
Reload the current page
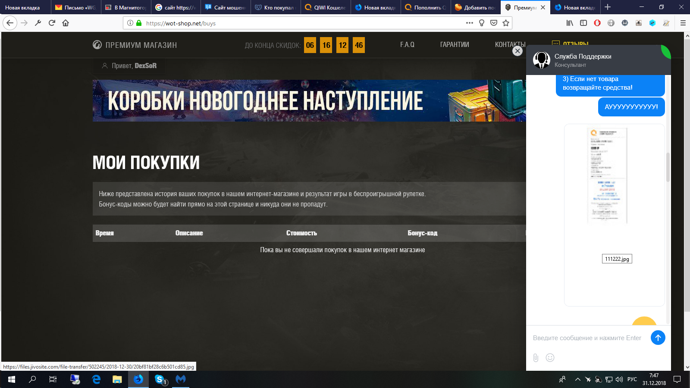click(52, 23)
